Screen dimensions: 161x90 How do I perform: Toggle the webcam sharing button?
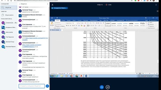[108, 87]
